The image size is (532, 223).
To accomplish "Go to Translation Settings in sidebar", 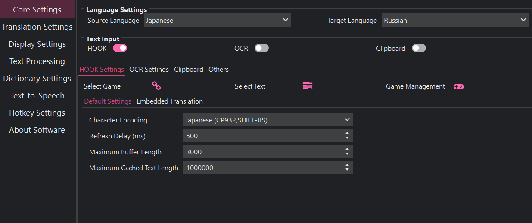I will point(37,27).
